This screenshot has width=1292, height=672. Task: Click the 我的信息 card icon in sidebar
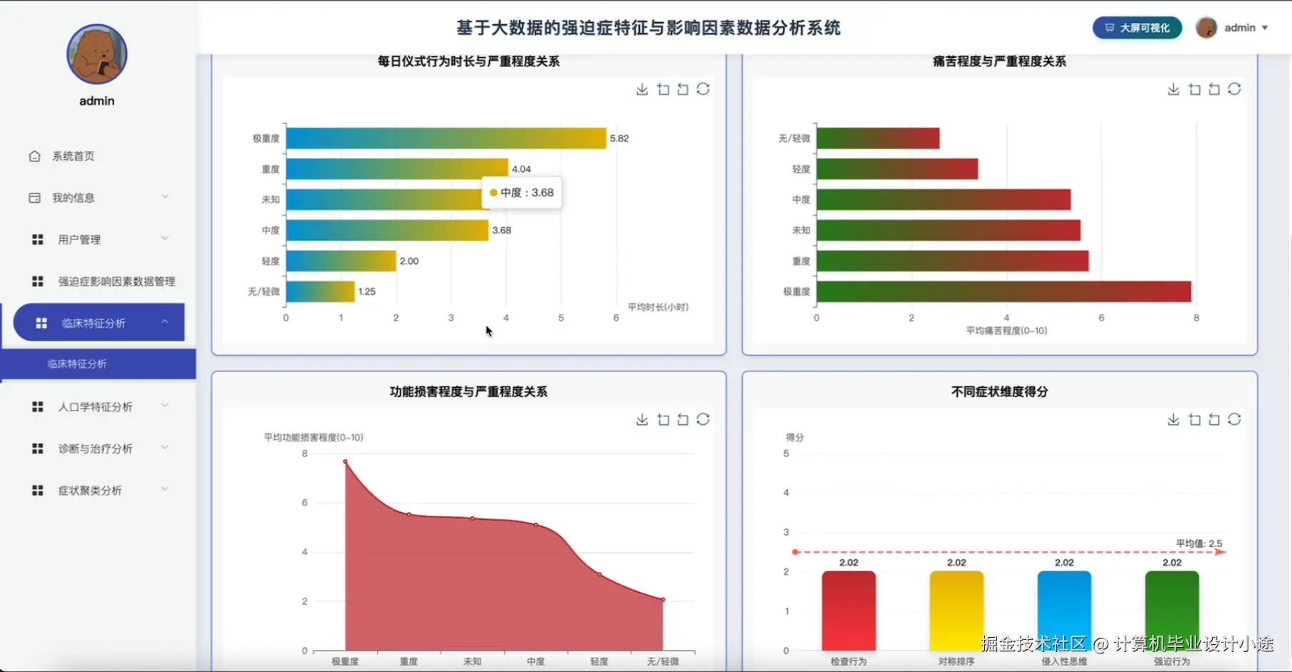click(34, 197)
